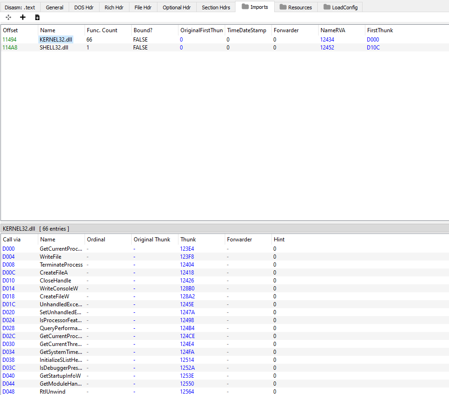Select the WriteFile function entry
Screen dimensions: 449x395
click(x=50, y=257)
